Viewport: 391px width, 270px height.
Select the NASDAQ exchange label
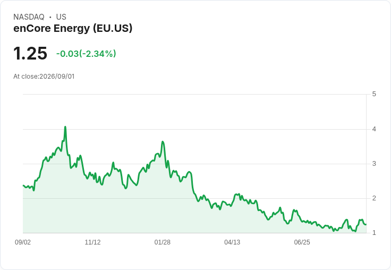tap(29, 17)
